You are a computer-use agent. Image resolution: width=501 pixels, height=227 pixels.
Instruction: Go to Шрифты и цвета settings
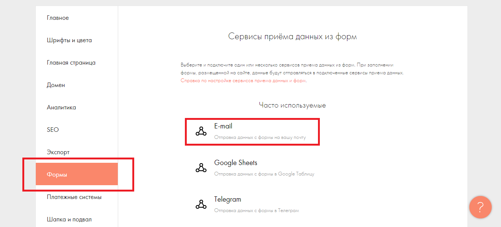point(69,40)
